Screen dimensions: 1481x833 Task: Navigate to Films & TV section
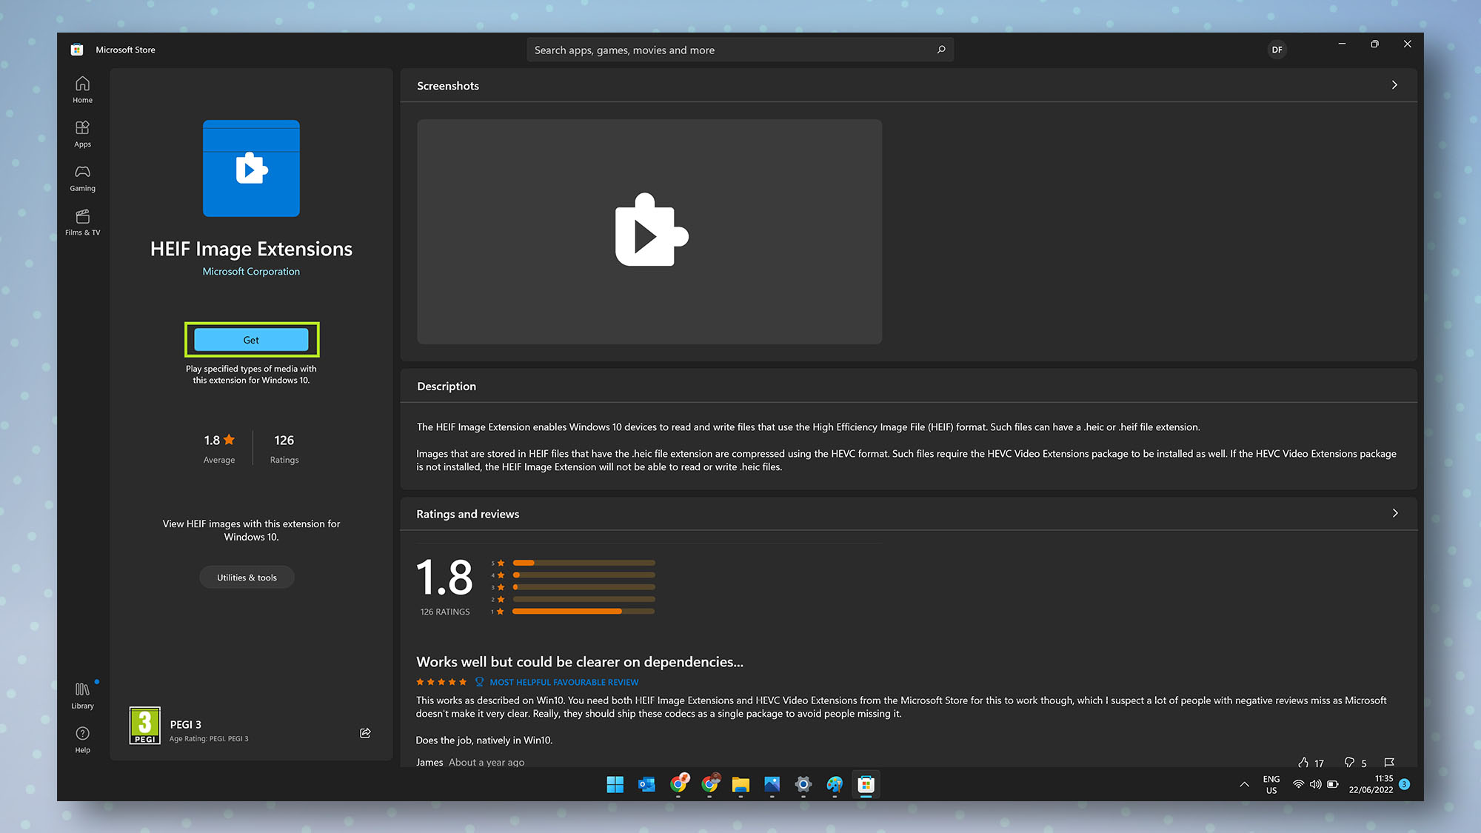click(x=81, y=221)
